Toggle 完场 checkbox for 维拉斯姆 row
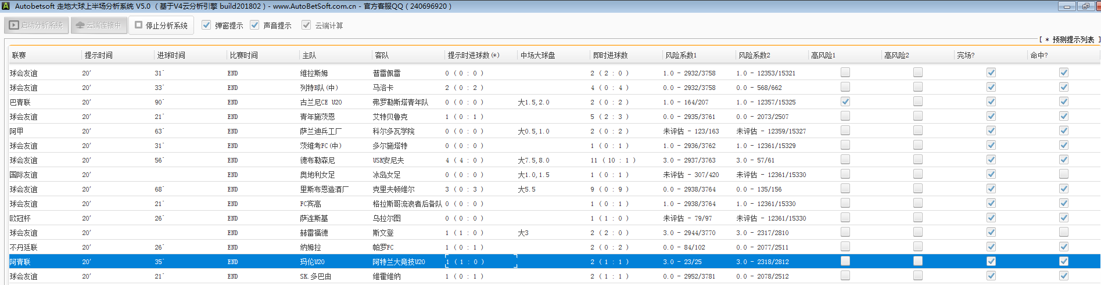The image size is (1101, 285). [x=991, y=73]
